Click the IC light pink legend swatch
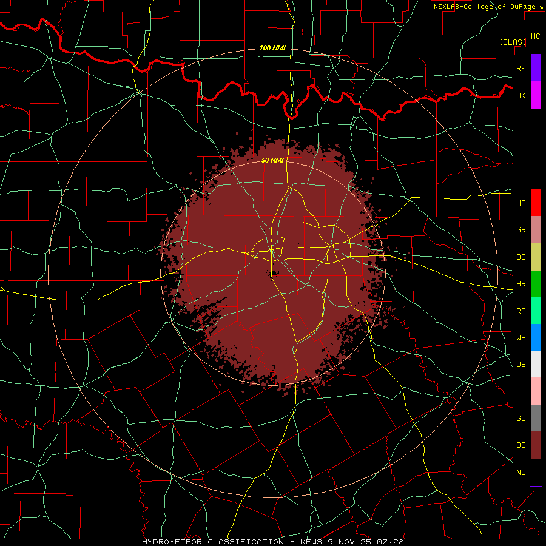546x546 pixels. click(x=536, y=391)
